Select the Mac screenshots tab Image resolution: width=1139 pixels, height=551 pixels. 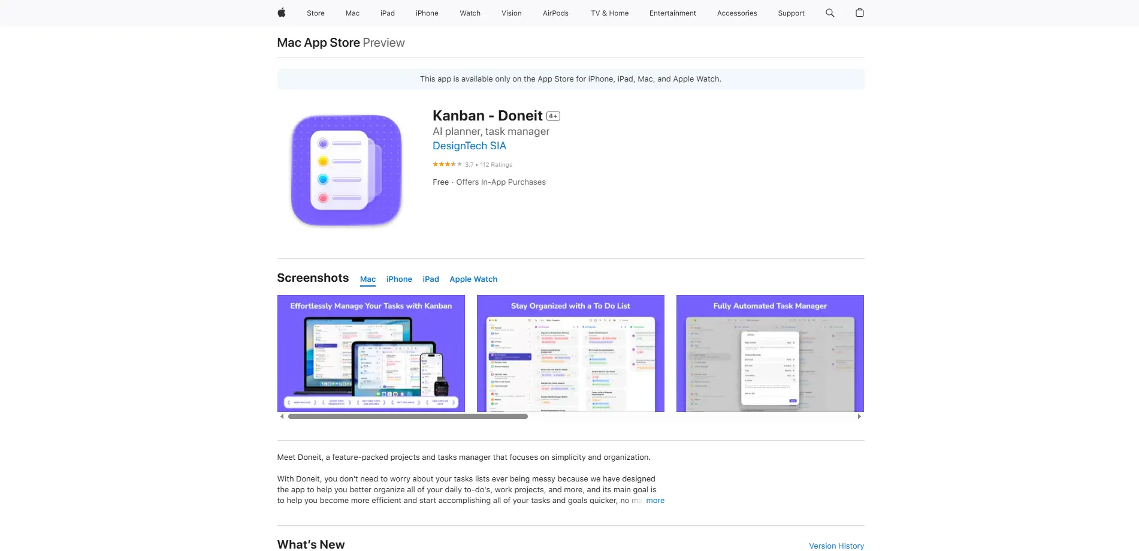(368, 279)
